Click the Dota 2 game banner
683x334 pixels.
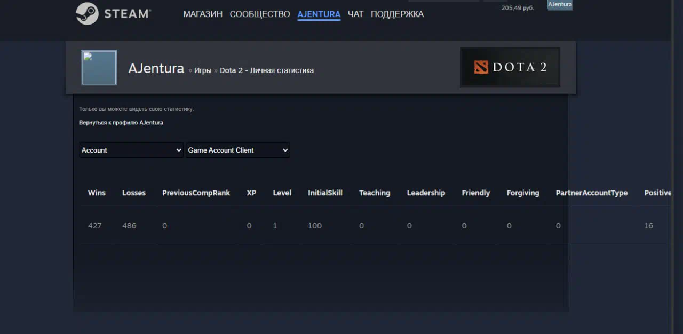(x=510, y=67)
